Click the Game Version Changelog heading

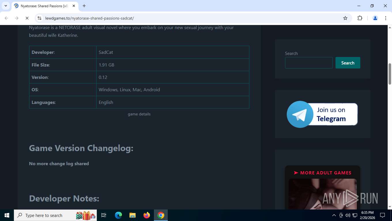[81, 148]
